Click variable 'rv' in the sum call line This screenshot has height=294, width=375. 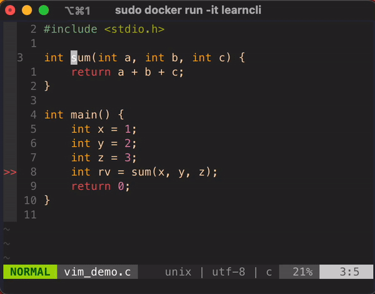[104, 172]
